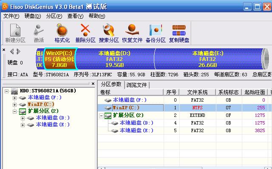Viewport: 272px width, 169px height.
Task: Minimize the DiskGenius window
Action: click(247, 7)
